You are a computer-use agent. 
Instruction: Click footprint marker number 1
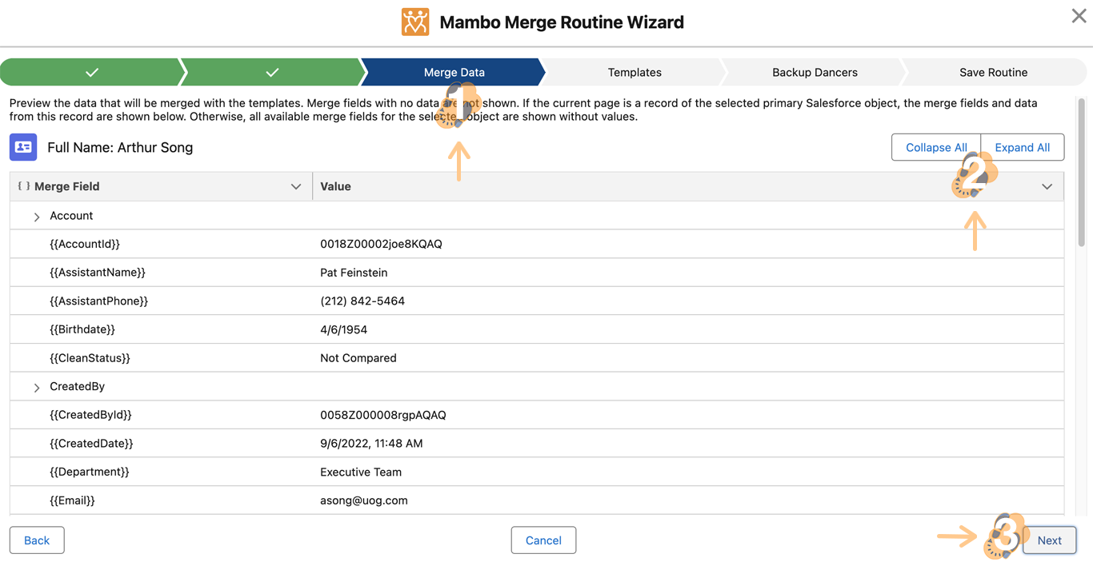pos(457,106)
